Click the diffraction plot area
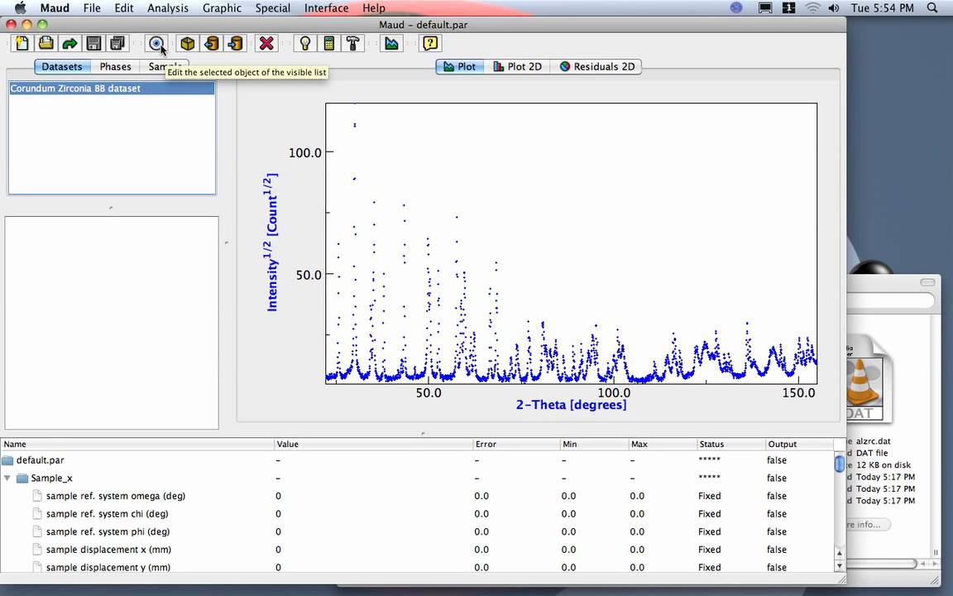This screenshot has height=596, width=953. 572,243
